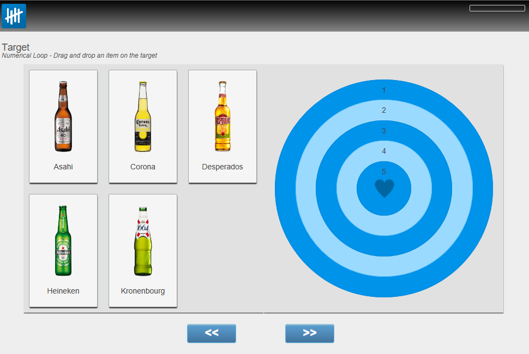Click the Desperados bottle image

click(223, 116)
